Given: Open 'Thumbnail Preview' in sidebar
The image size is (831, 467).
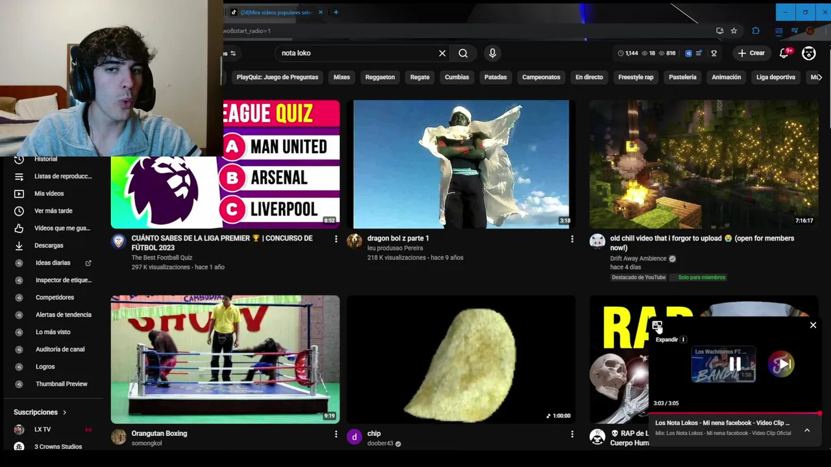Looking at the screenshot, I should (x=54, y=384).
